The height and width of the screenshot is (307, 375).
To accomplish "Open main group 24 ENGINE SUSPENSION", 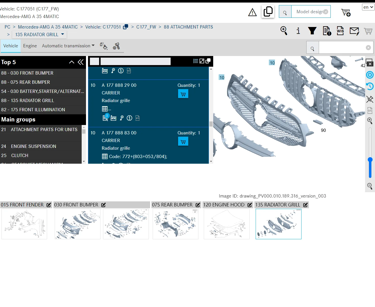I will 41,146.
